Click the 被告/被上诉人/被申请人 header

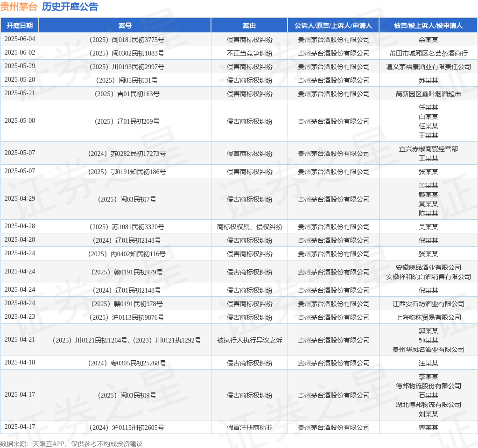429,26
